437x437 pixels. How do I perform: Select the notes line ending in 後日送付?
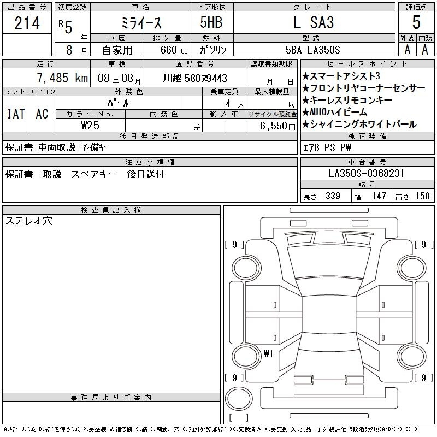coord(85,174)
